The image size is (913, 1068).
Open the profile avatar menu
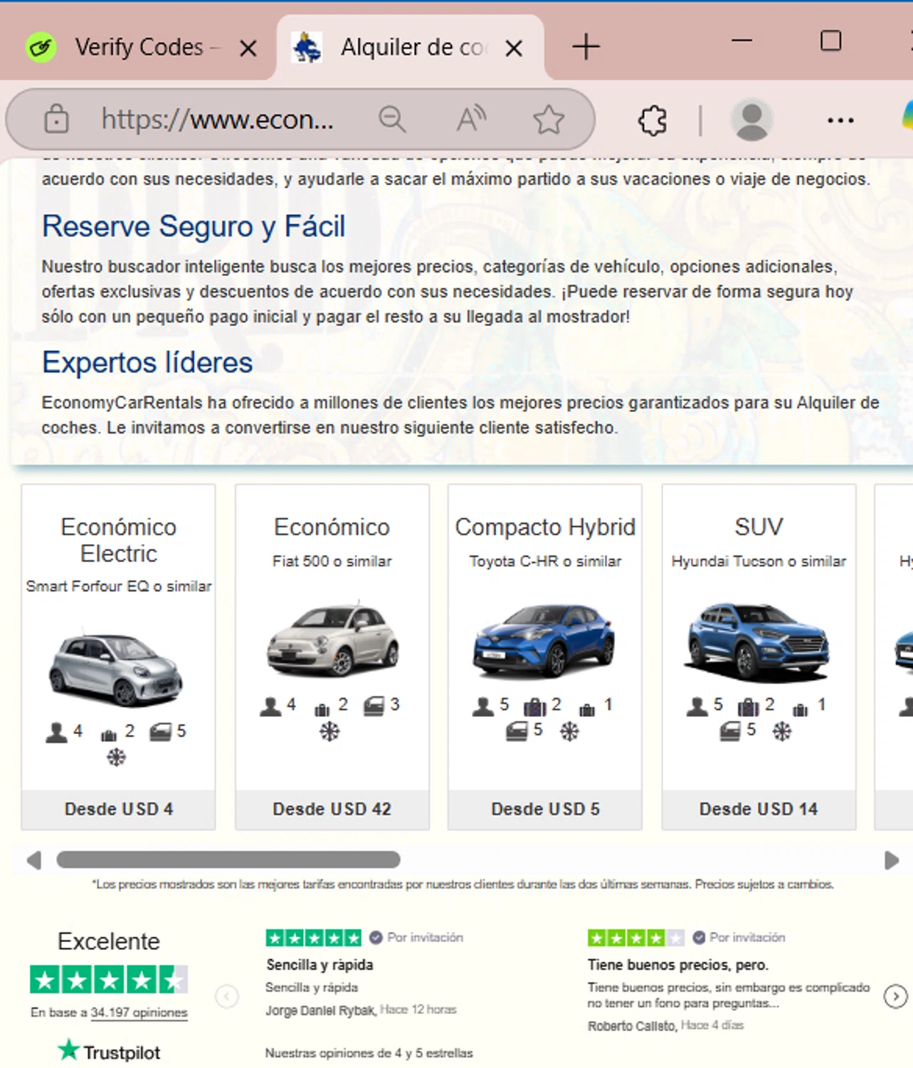(751, 120)
